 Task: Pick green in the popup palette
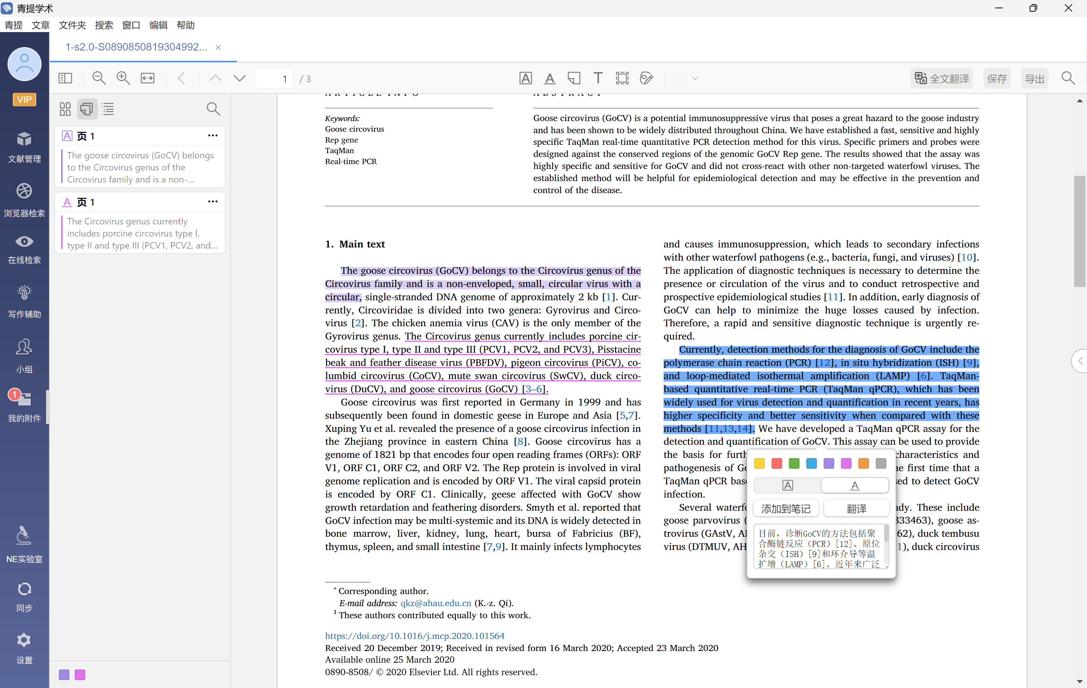click(x=794, y=463)
